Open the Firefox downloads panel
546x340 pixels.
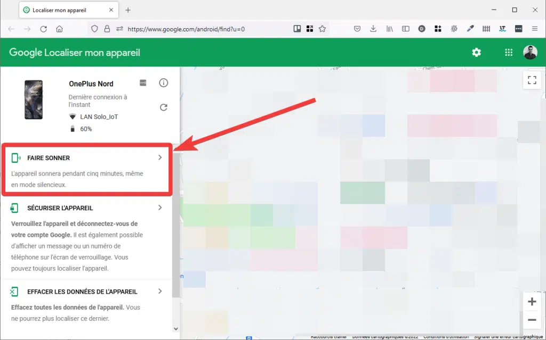coord(373,29)
